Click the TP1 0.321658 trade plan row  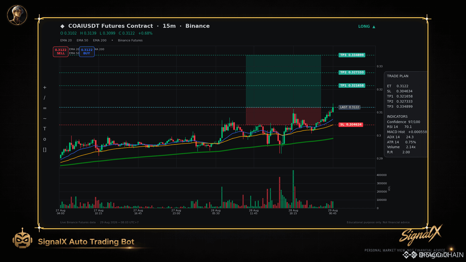[400, 96]
